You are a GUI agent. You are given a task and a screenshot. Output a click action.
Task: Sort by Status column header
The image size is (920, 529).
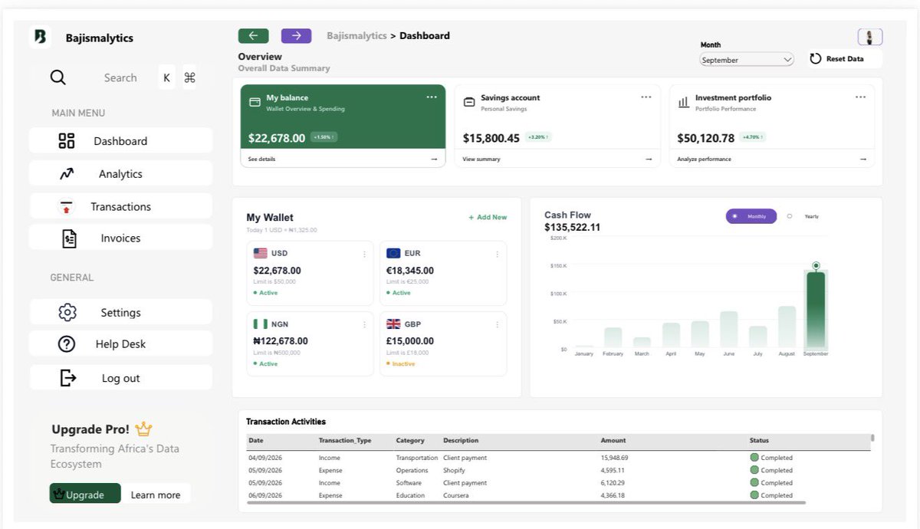point(759,441)
